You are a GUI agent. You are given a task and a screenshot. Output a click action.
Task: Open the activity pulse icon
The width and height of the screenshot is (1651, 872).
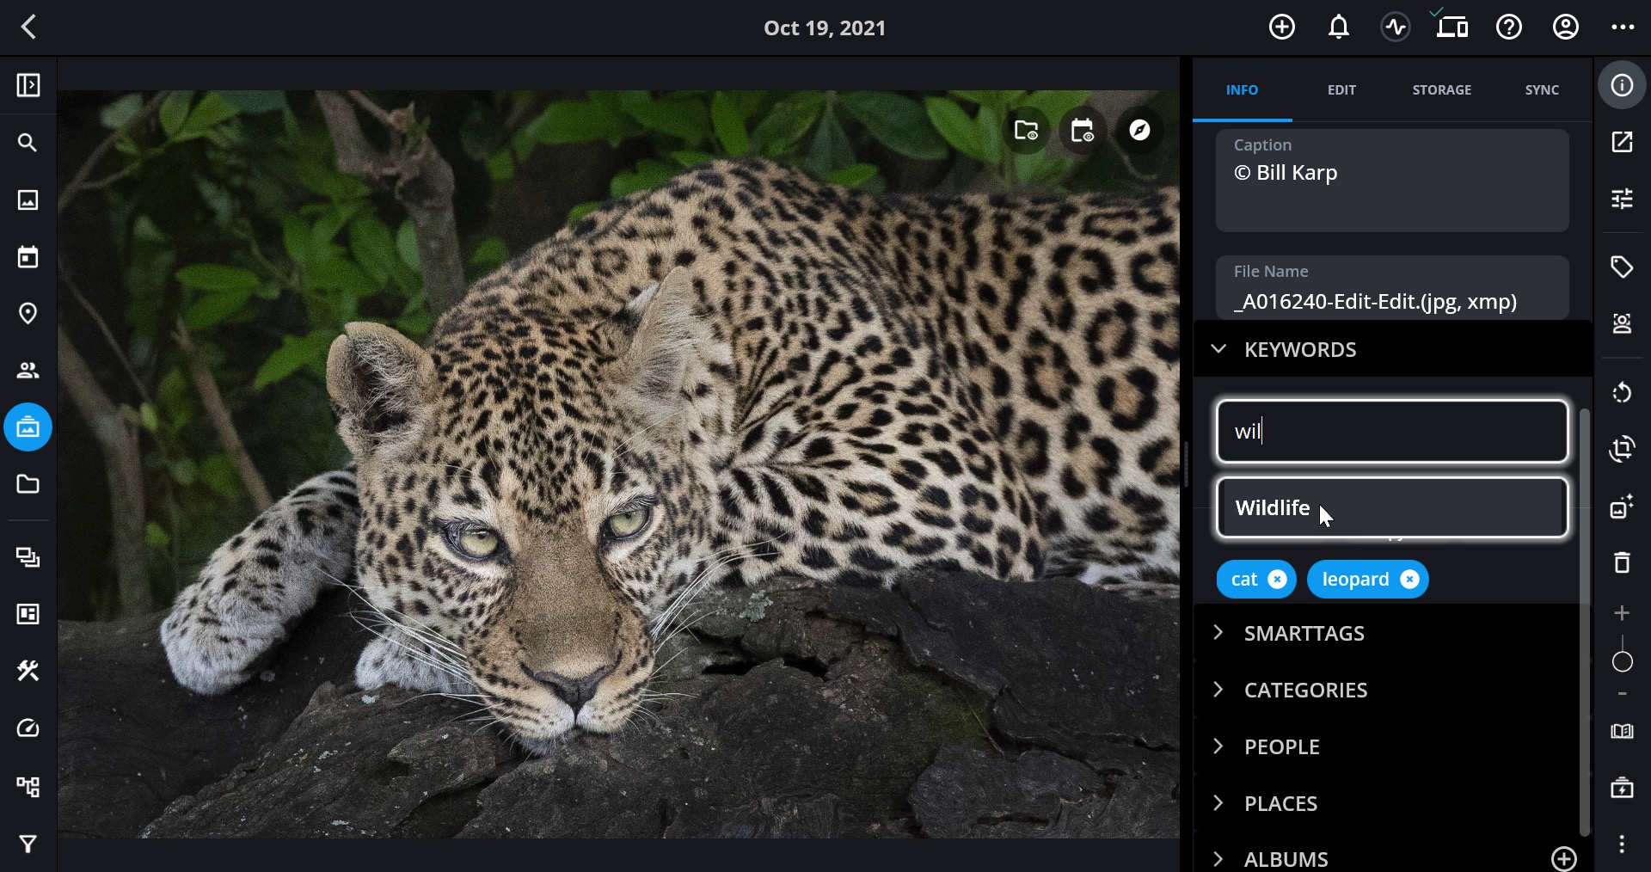pyautogui.click(x=1396, y=27)
